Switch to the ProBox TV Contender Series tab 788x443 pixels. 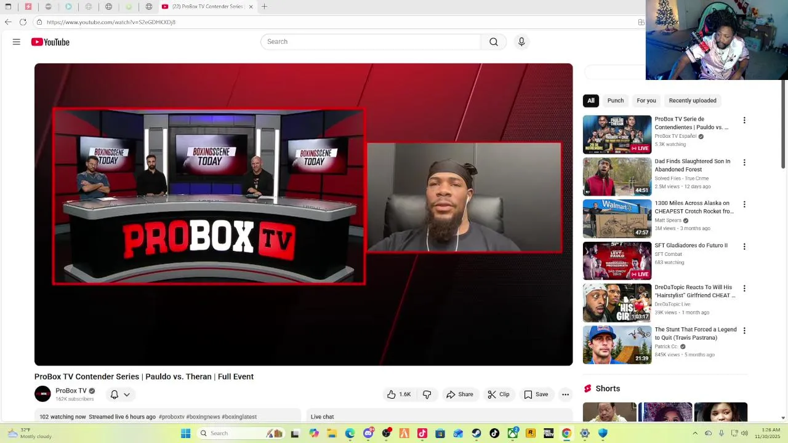point(207,7)
